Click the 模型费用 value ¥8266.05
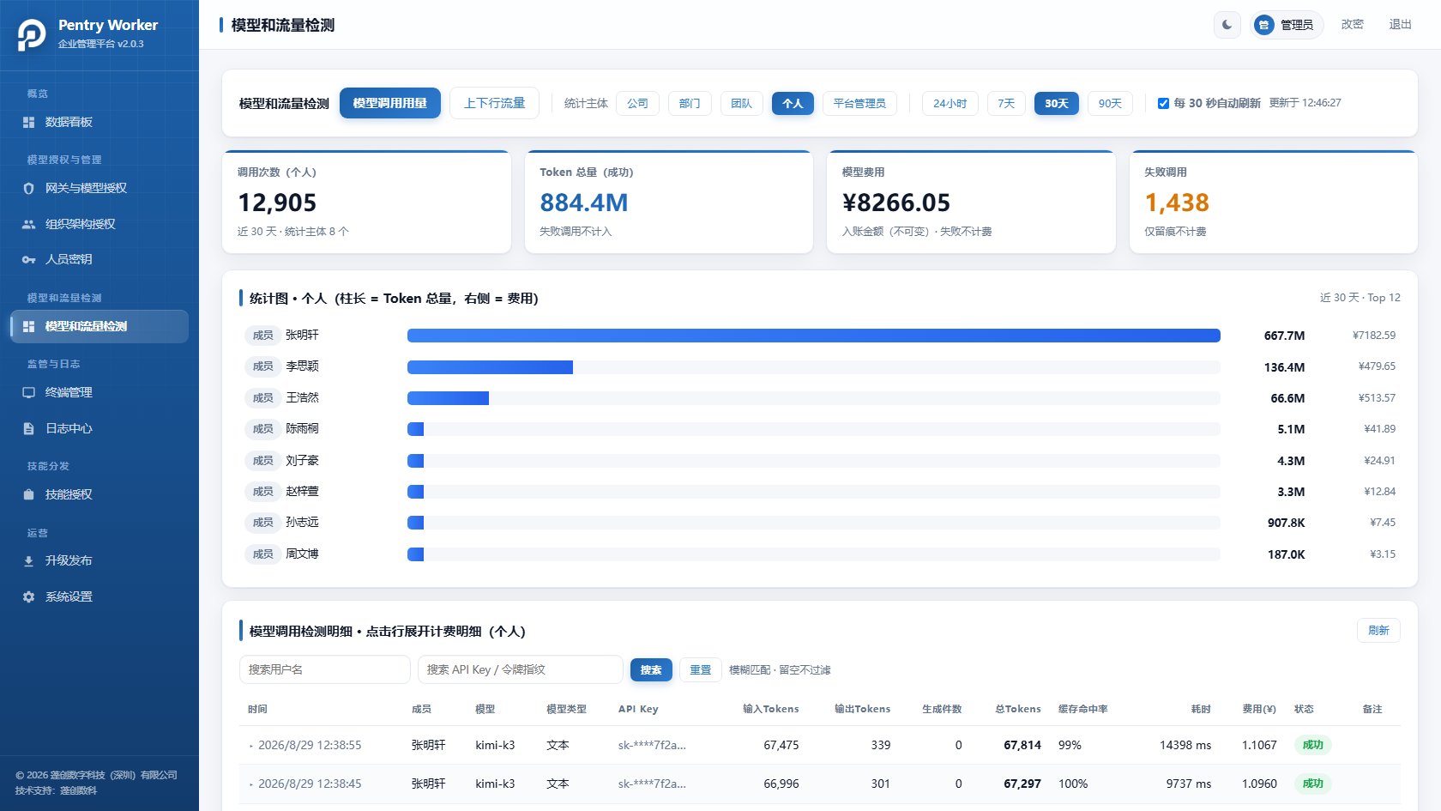 tap(896, 203)
